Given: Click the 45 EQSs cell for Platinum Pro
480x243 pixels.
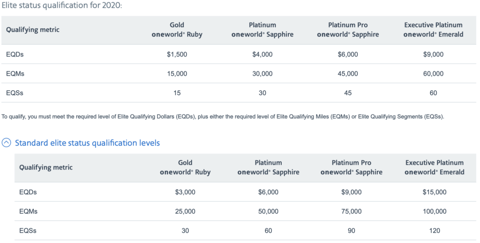Looking at the screenshot, I should (x=348, y=93).
